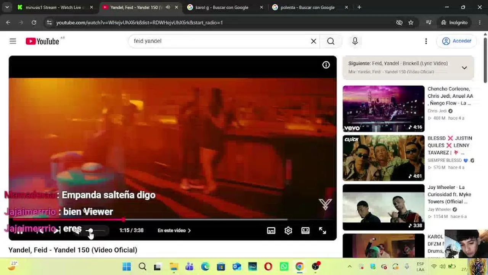Focus the browser address bar URL
This screenshot has width=488, height=275.
pos(140,23)
